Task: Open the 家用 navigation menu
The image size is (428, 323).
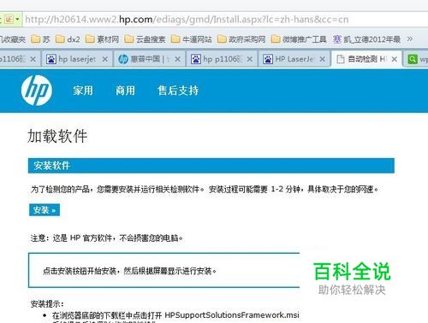Action: [x=83, y=91]
